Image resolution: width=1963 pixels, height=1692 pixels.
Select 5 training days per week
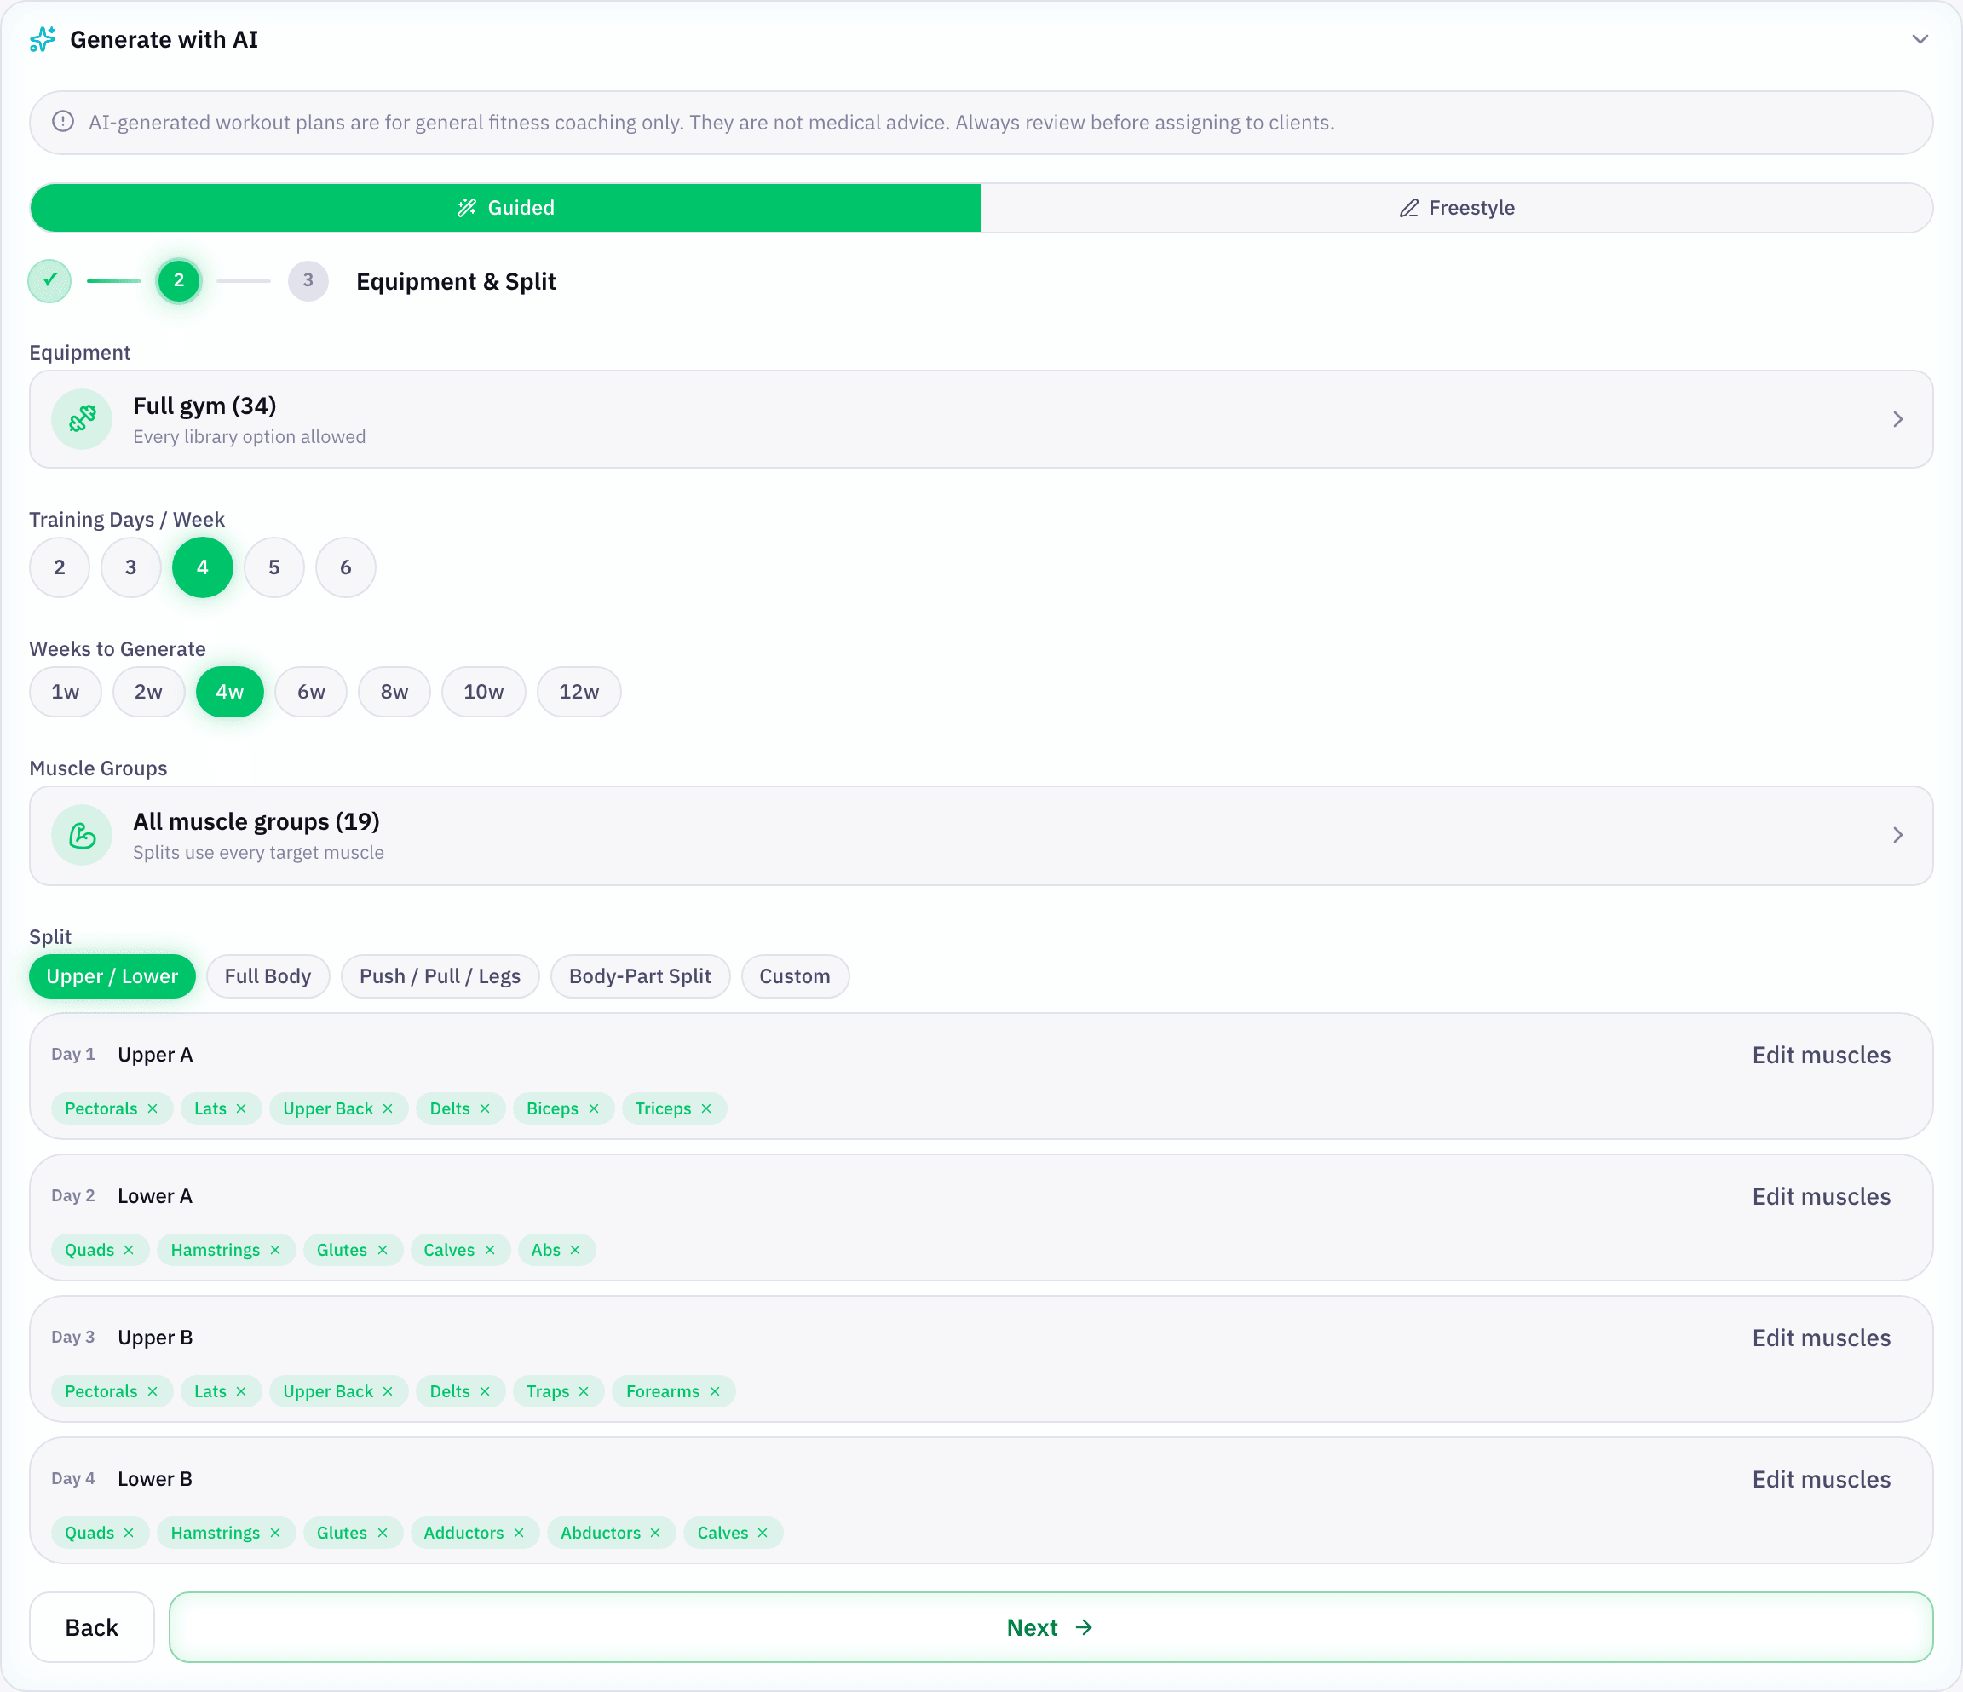click(x=273, y=567)
